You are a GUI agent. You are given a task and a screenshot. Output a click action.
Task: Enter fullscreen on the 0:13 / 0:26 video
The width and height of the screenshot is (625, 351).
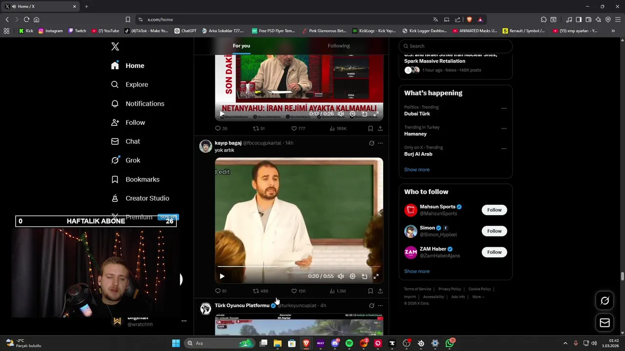click(x=376, y=114)
